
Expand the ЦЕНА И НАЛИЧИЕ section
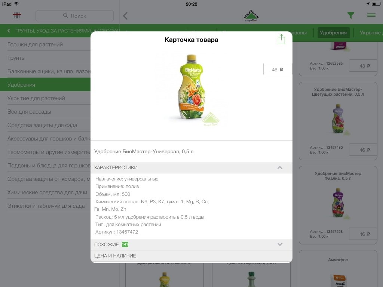[191, 256]
